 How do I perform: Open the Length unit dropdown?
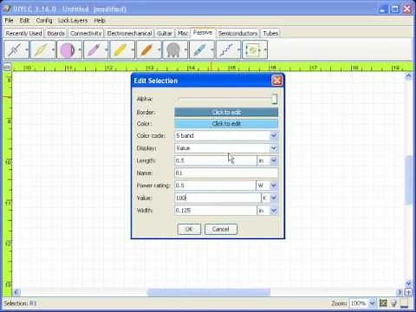pyautogui.click(x=273, y=160)
